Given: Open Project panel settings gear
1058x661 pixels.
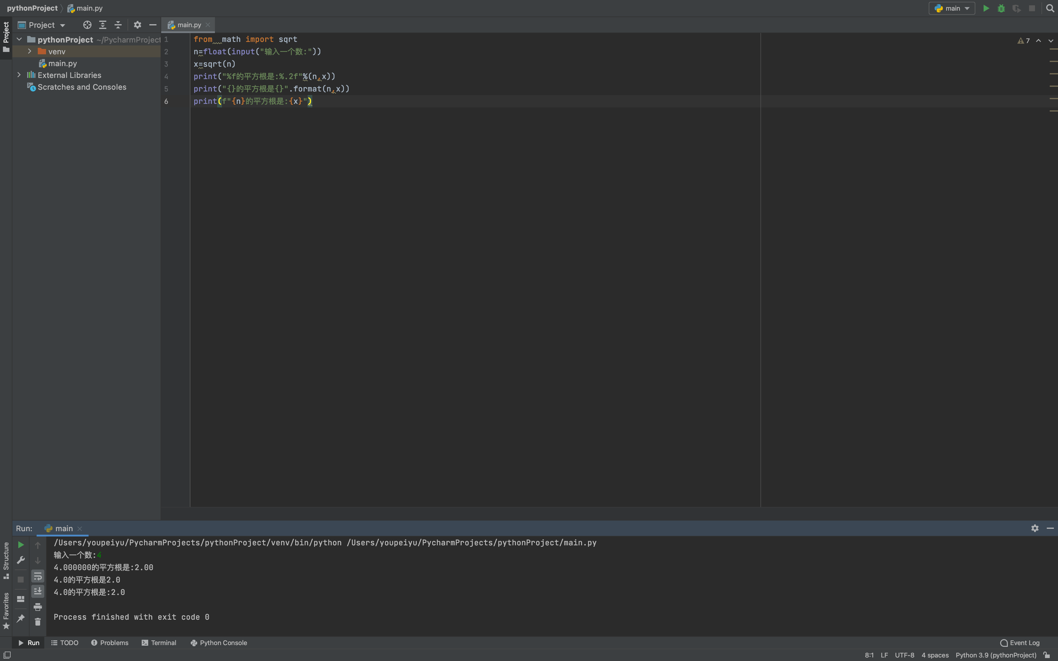Looking at the screenshot, I should (137, 25).
